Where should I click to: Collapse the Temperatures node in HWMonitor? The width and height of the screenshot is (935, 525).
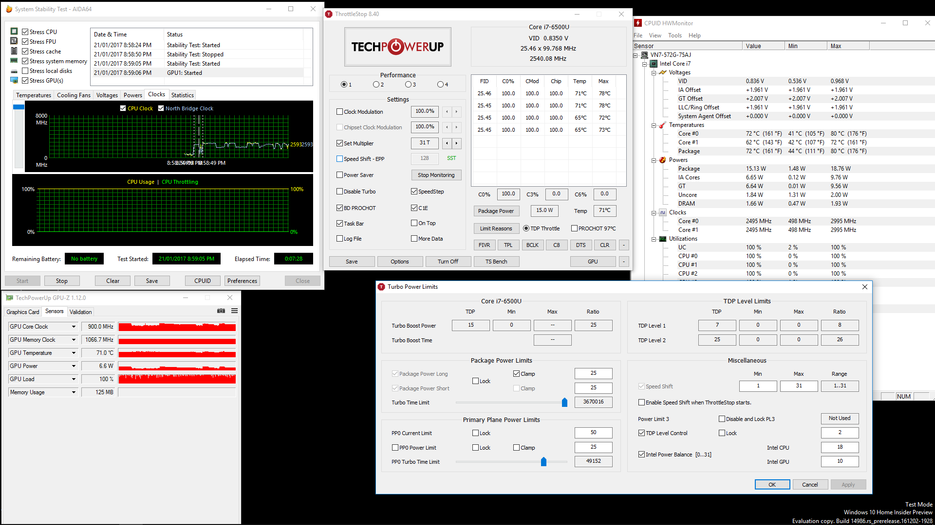(x=654, y=125)
